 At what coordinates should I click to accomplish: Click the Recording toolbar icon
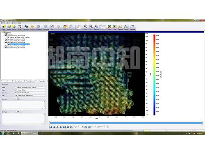pos(26,27)
